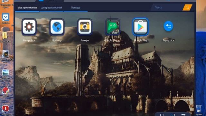206x116 pixels.
Task: Open the Камера app icon
Action: point(85,27)
